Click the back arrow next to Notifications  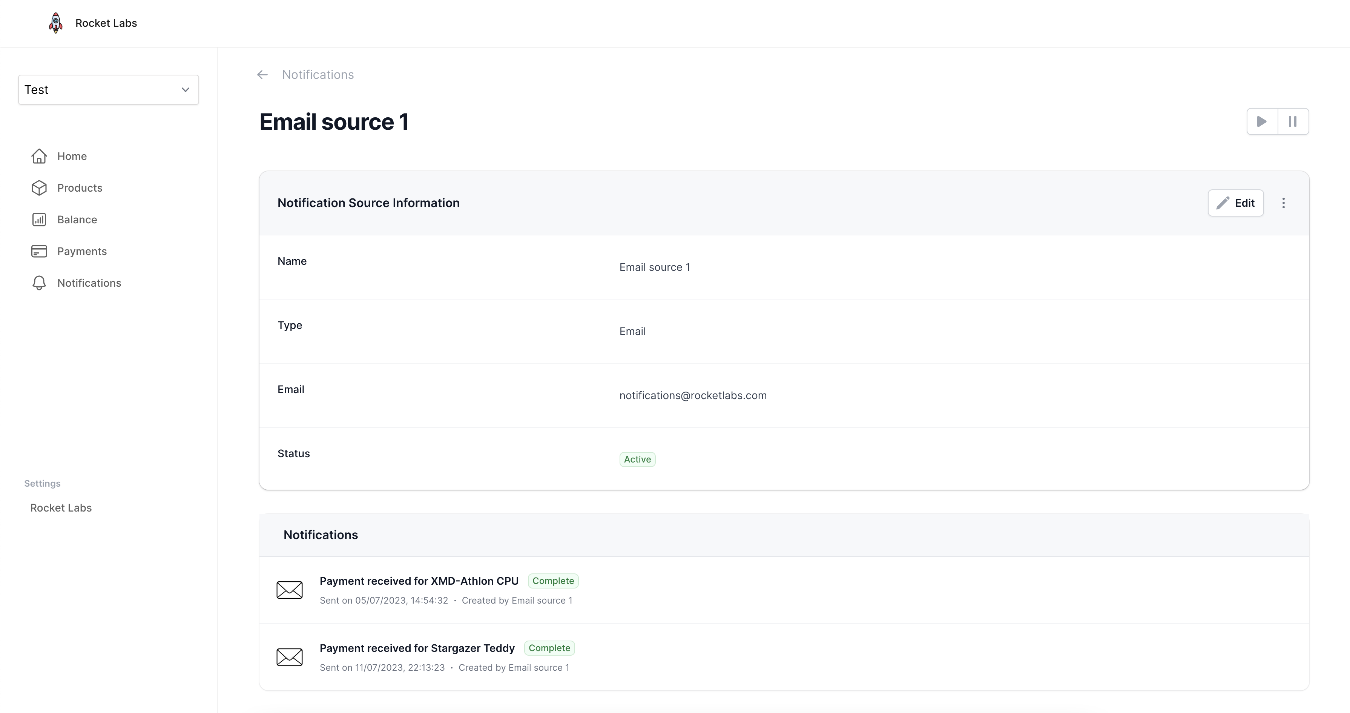point(262,75)
